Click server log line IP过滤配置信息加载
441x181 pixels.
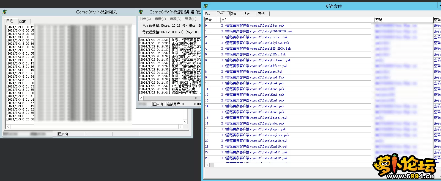click(x=170, y=86)
